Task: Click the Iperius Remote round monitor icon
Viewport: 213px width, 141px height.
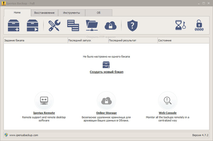Action: (x=44, y=101)
